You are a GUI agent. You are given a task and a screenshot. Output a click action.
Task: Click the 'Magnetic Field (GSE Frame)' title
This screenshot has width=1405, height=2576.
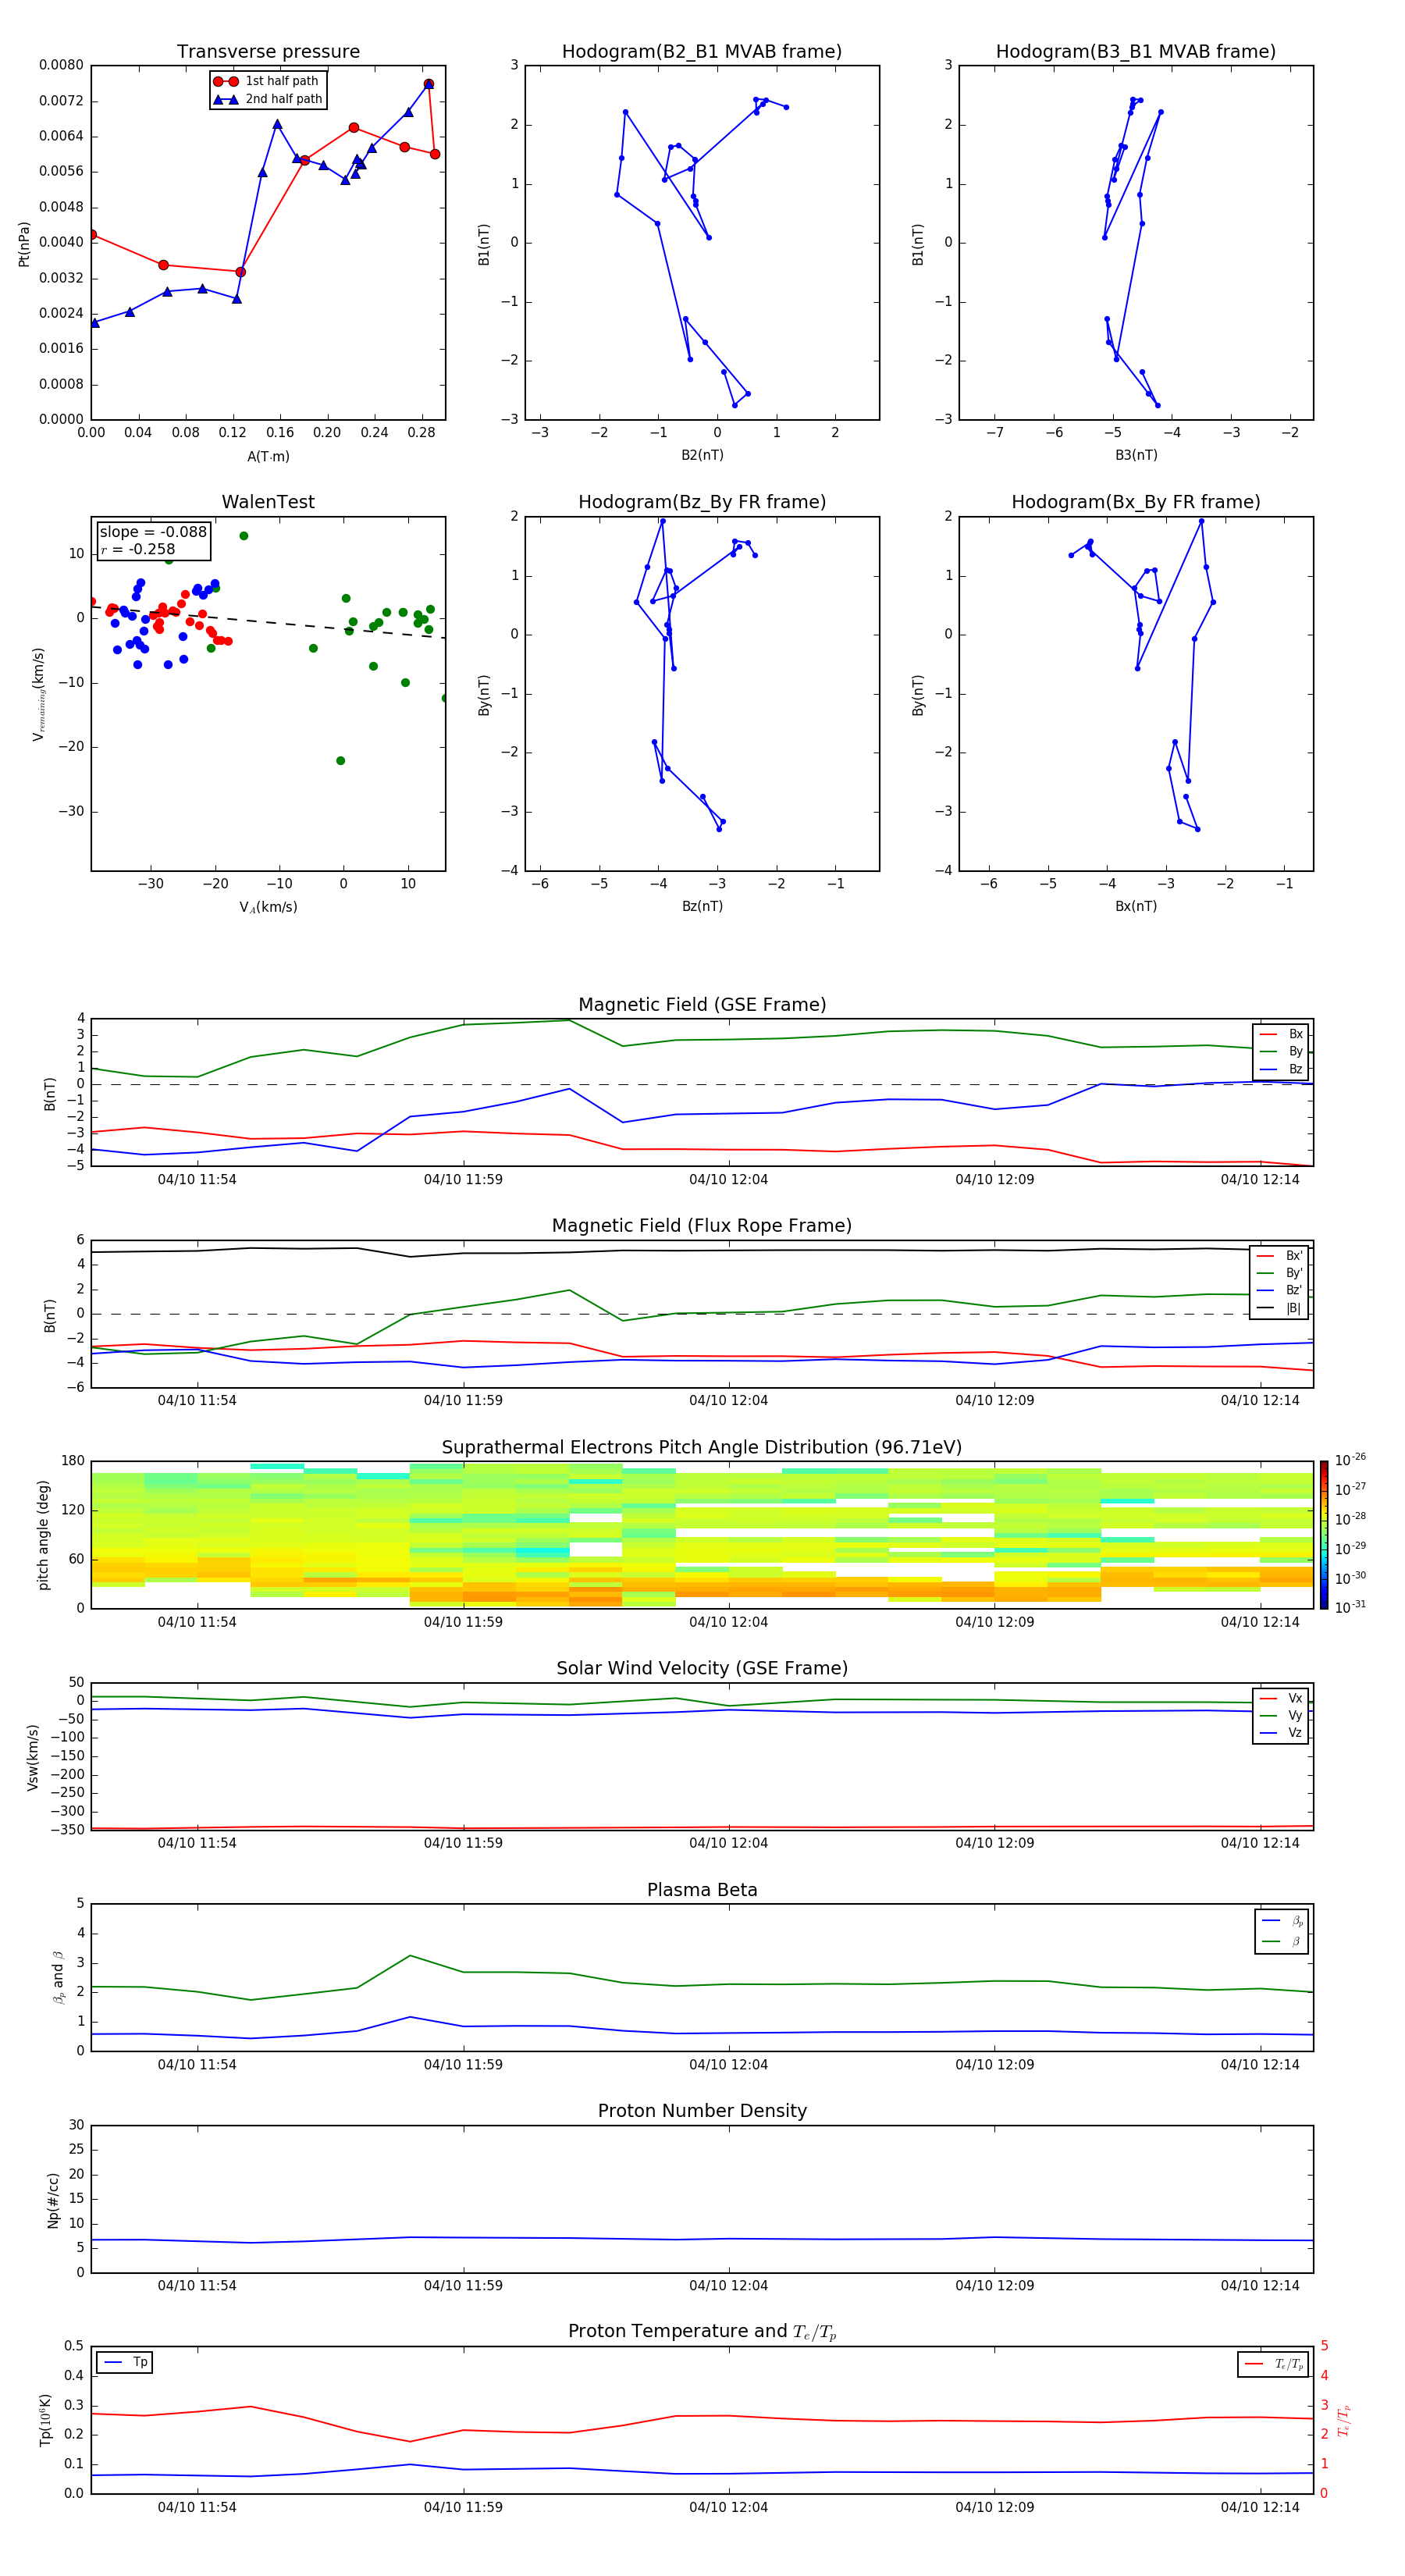tap(702, 1005)
